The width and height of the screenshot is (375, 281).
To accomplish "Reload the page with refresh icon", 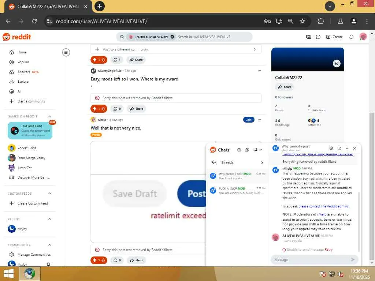I will pyautogui.click(x=34, y=21).
